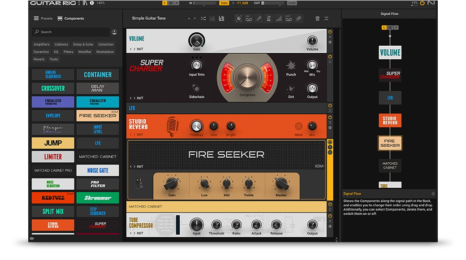Image resolution: width=466 pixels, height=260 pixels.
Task: Select next preset arrow in header
Action: click(194, 18)
